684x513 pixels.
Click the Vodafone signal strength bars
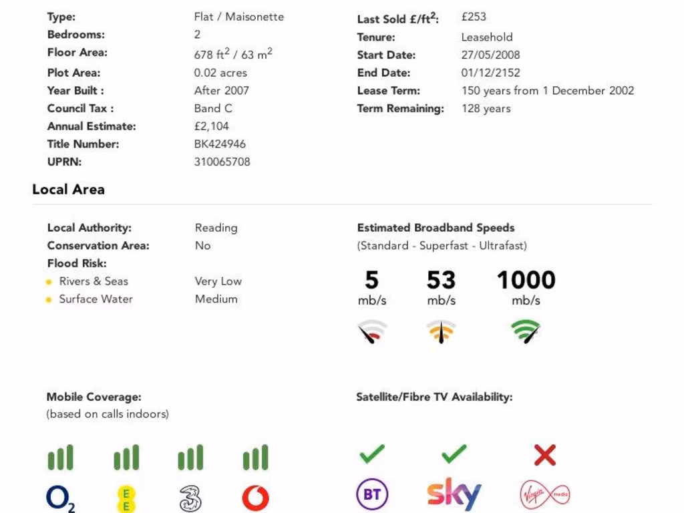point(255,458)
